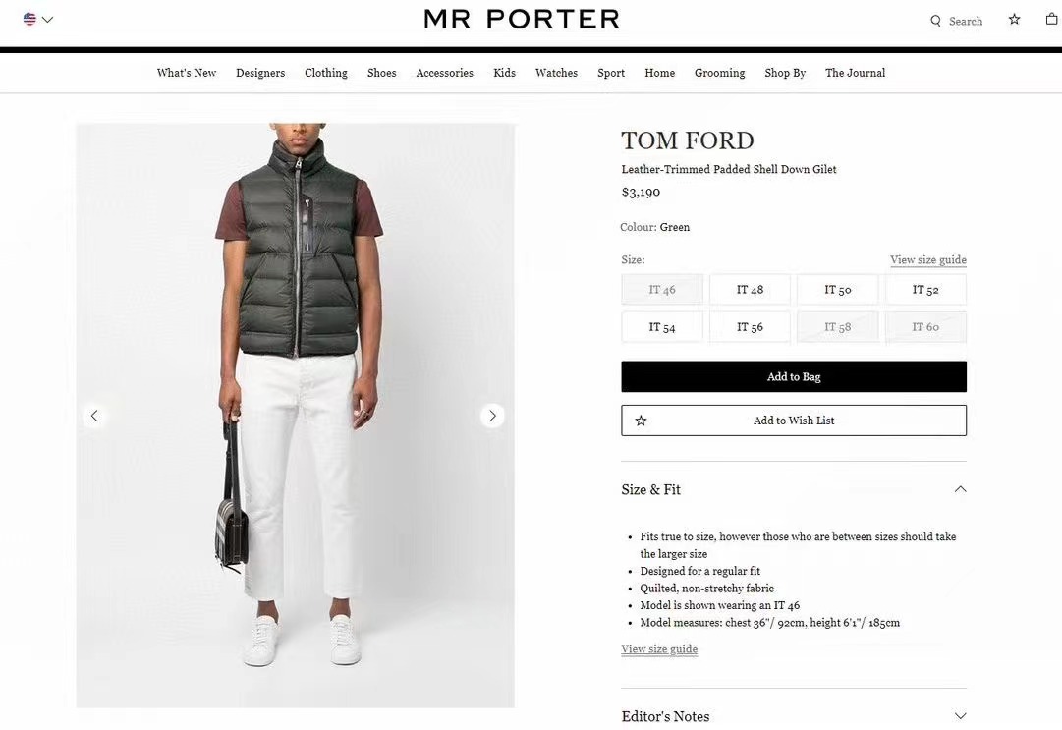Show next product image arrow
This screenshot has width=1062, height=730.
[x=492, y=416]
